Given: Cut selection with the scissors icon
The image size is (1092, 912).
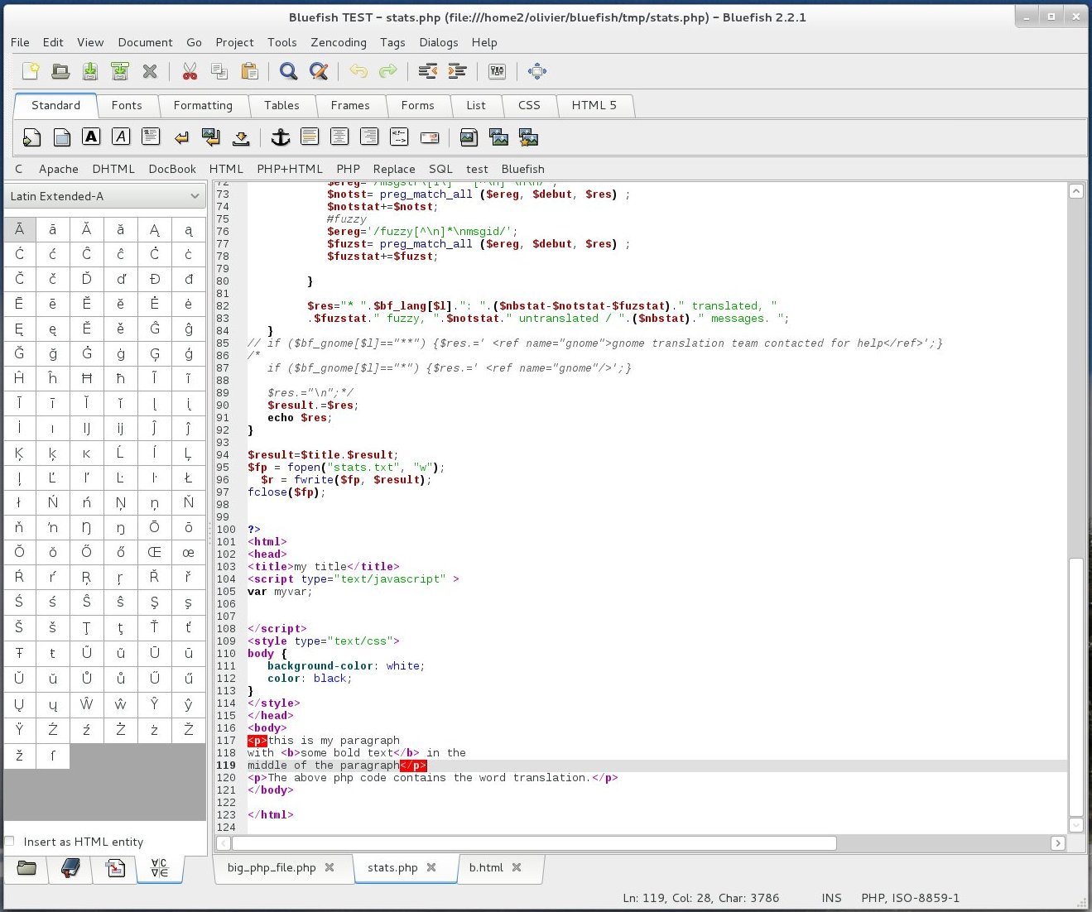Looking at the screenshot, I should coord(190,71).
